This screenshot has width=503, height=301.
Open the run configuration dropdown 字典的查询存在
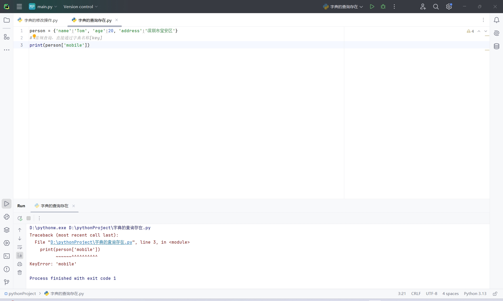(x=343, y=7)
